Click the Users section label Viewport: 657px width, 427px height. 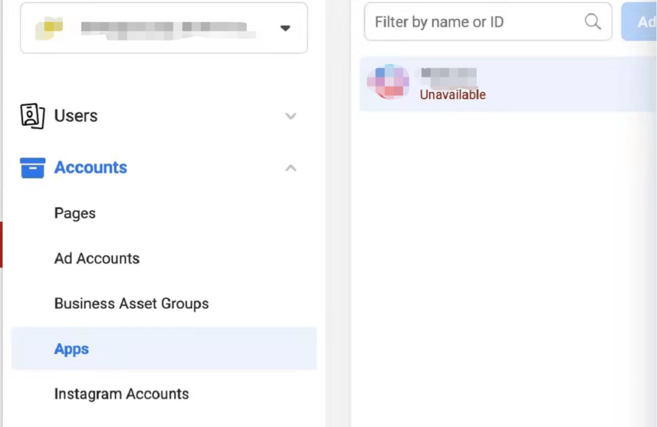pyautogui.click(x=76, y=116)
